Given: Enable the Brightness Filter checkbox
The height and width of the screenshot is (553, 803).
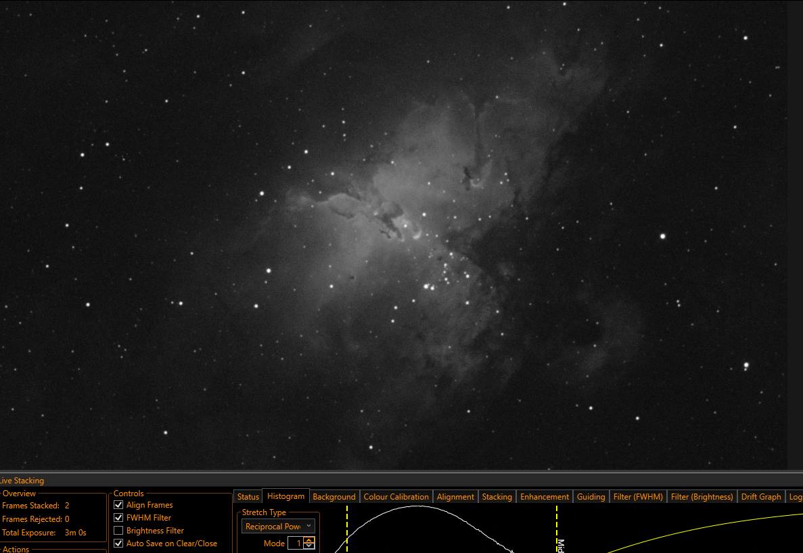Looking at the screenshot, I should pyautogui.click(x=118, y=531).
